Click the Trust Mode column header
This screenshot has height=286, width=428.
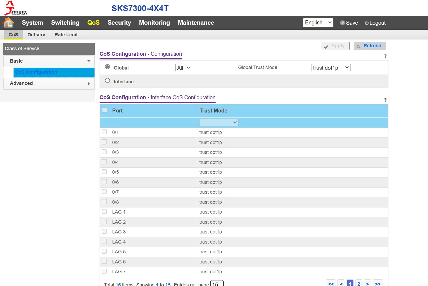pos(292,111)
